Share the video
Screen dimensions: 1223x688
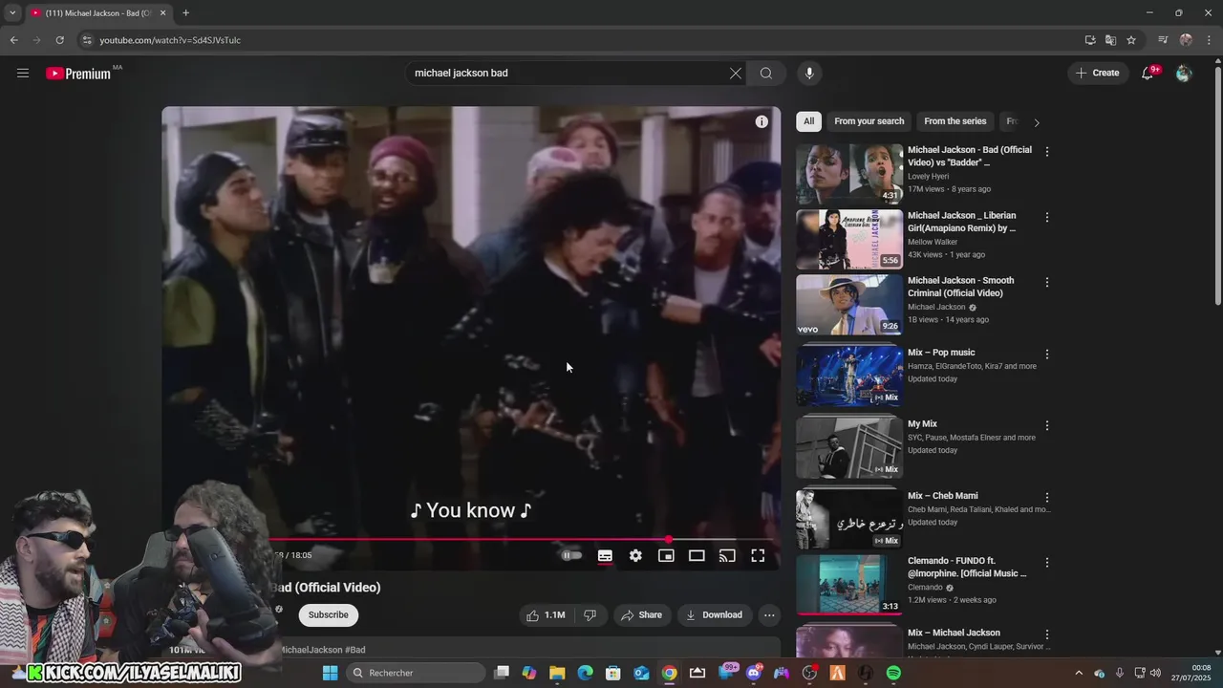[x=641, y=615]
